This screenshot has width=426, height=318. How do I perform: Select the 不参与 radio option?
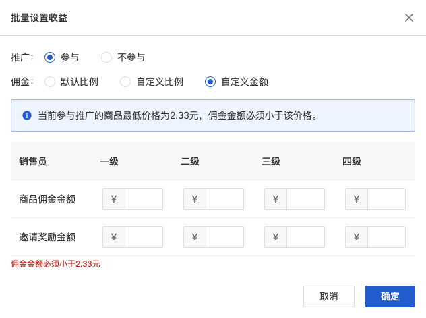point(106,57)
